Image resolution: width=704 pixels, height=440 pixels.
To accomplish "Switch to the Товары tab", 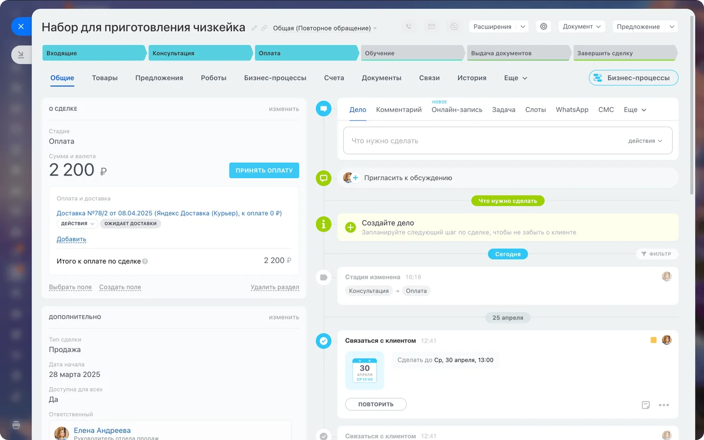I will pyautogui.click(x=105, y=78).
